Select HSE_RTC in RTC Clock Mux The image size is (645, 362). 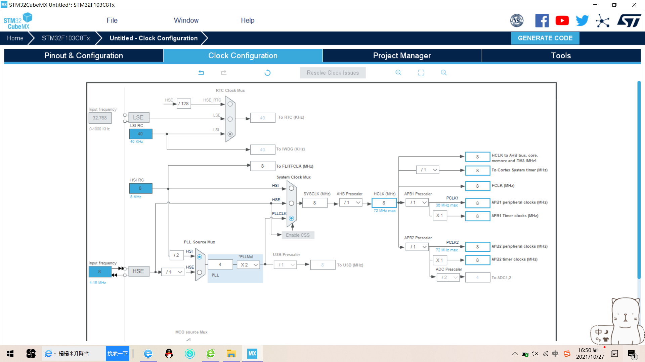230,104
